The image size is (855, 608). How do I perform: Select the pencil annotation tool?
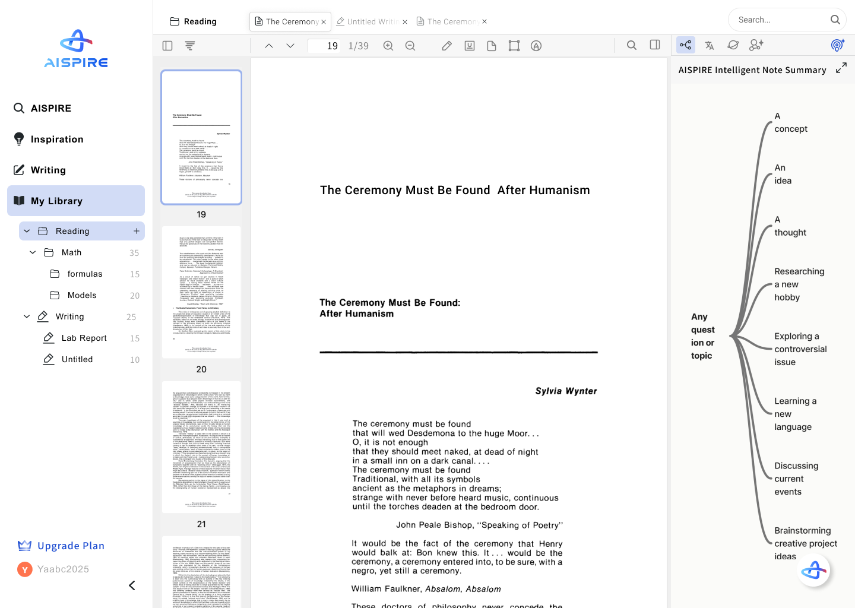447,46
